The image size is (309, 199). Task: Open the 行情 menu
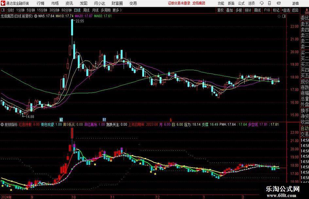41,3
